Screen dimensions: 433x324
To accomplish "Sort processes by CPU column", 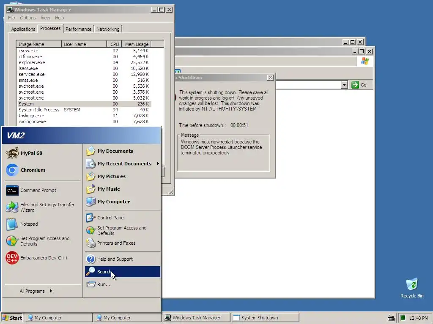I will click(114, 44).
